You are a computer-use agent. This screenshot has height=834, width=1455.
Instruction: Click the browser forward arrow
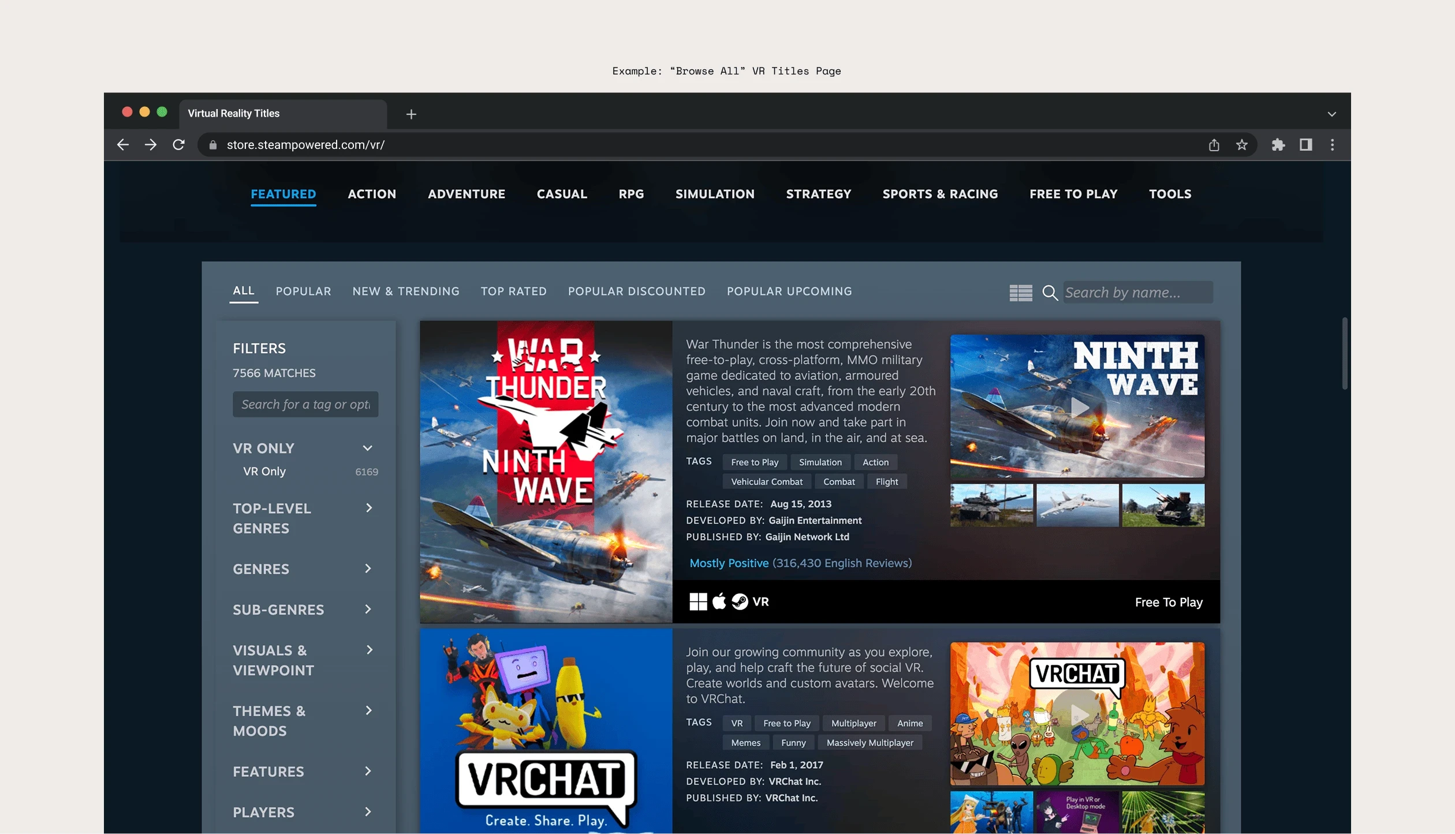[x=150, y=145]
